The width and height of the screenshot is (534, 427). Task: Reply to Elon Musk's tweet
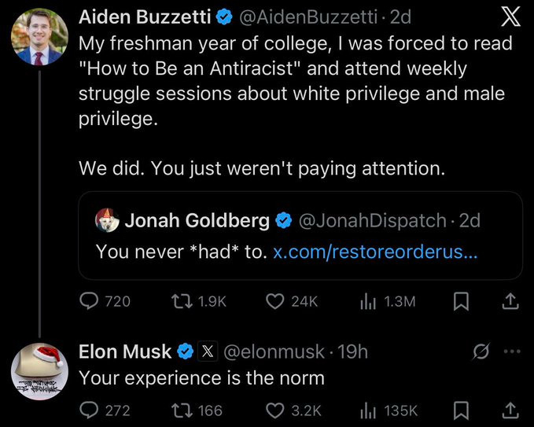(90, 410)
